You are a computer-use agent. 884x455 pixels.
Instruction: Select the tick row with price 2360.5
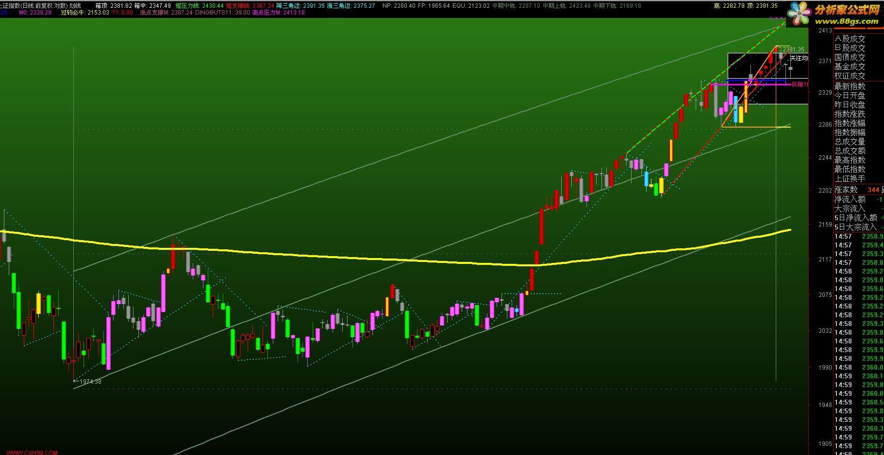858,402
